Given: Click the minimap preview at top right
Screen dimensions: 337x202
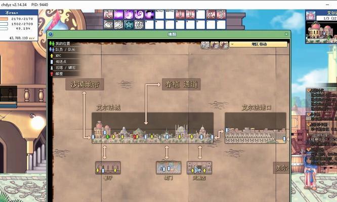Looking at the screenshot, I should (321, 32).
